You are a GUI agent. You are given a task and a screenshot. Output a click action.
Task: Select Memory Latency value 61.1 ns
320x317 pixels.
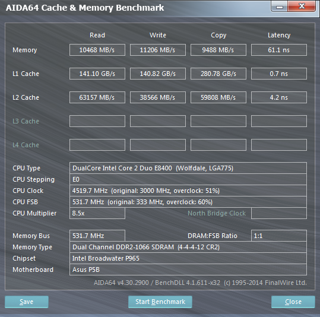(279, 50)
